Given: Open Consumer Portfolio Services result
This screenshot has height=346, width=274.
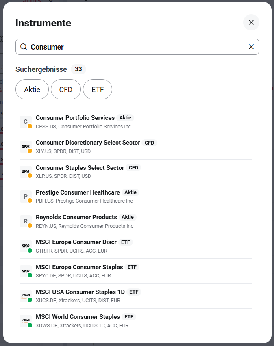Looking at the screenshot, I should click(x=135, y=122).
